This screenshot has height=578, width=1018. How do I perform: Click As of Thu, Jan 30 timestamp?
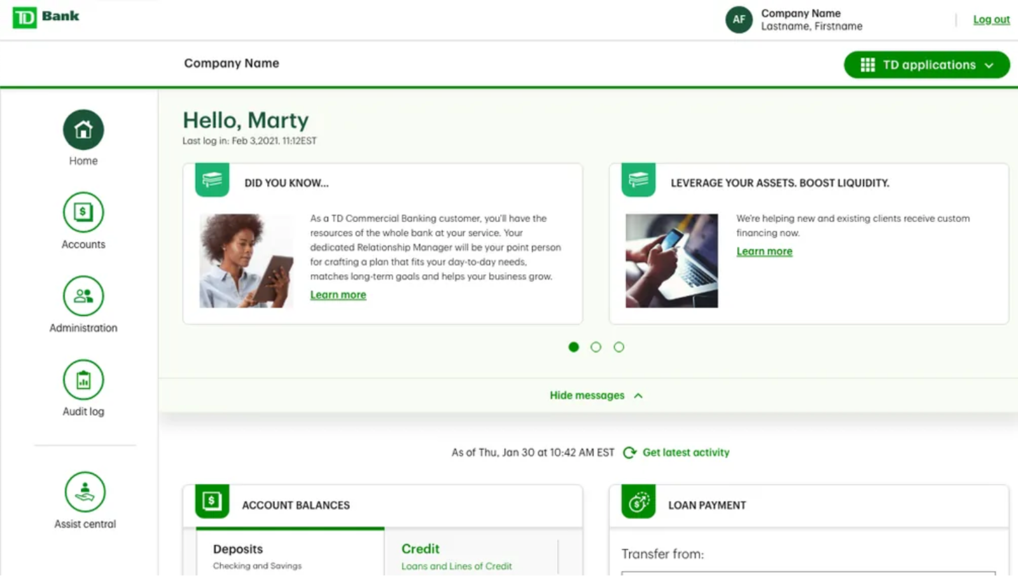(x=533, y=453)
